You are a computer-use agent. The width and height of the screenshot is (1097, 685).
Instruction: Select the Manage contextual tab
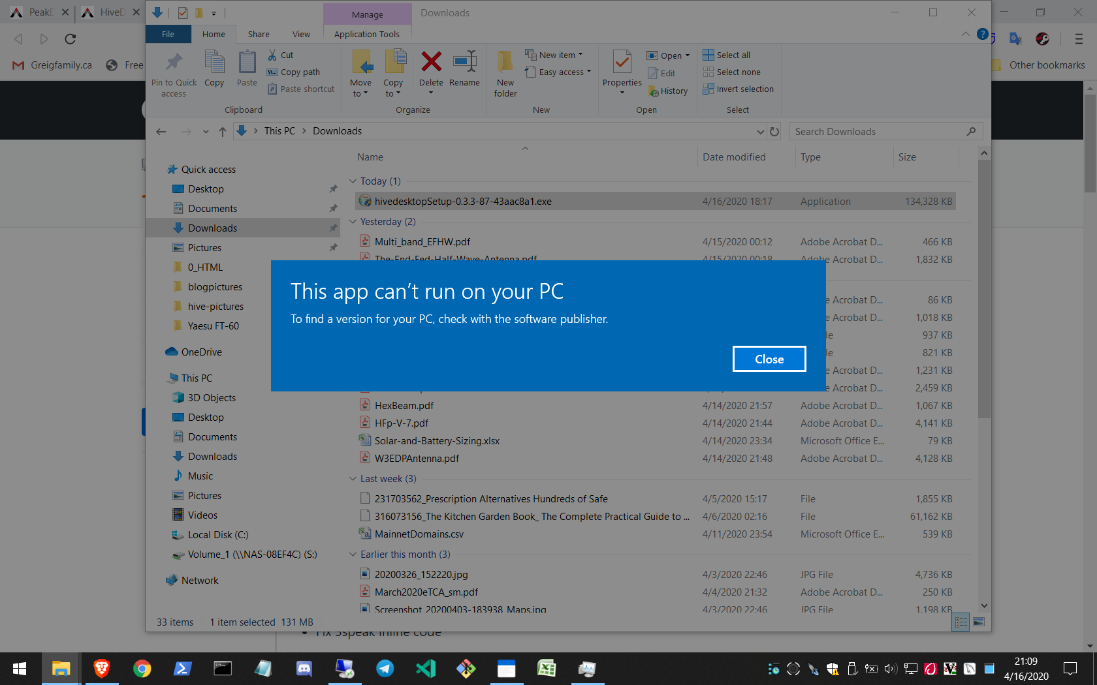pos(367,14)
